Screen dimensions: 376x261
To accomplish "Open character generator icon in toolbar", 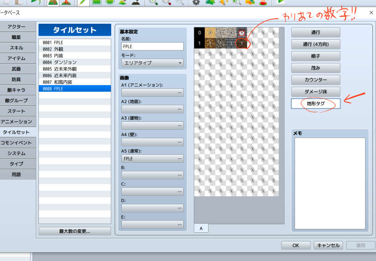I will click(x=263, y=3).
